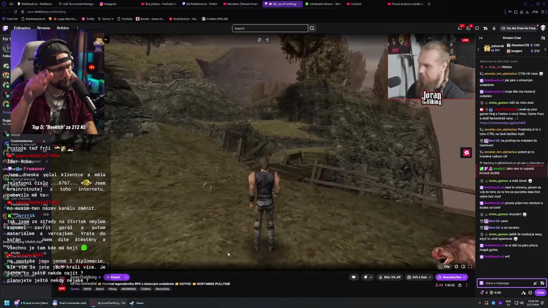Open the Browse page
Image resolution: width=548 pixels, height=308 pixels.
click(x=44, y=28)
